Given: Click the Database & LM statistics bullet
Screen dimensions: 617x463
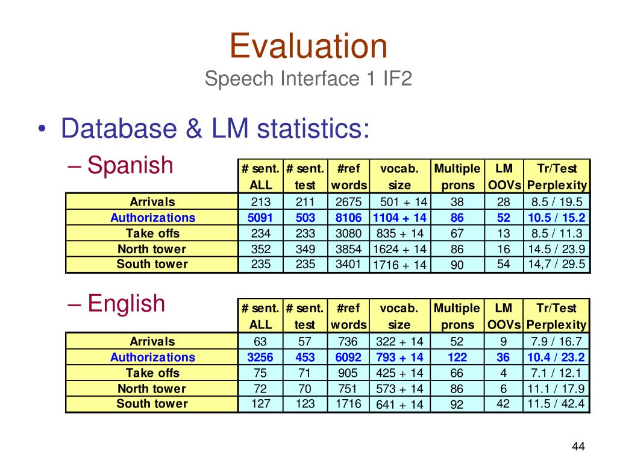Looking at the screenshot, I should pyautogui.click(x=215, y=128).
